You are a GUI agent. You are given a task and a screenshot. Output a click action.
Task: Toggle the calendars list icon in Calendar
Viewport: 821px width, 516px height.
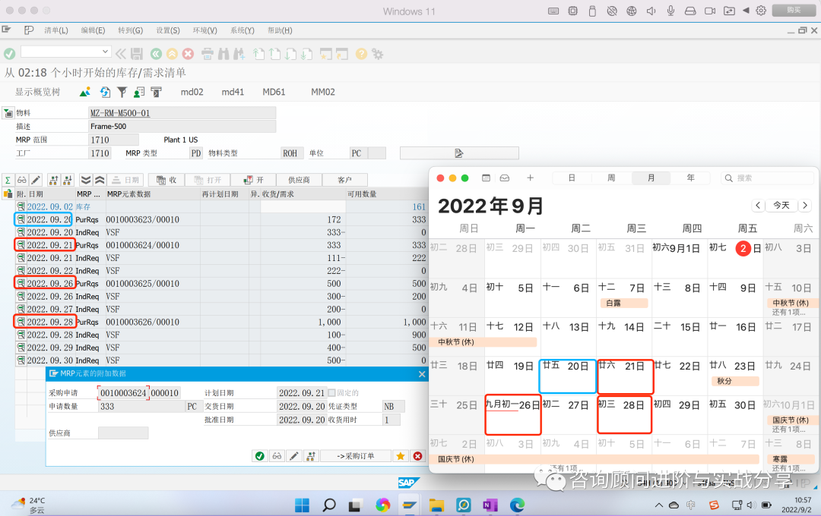(486, 178)
